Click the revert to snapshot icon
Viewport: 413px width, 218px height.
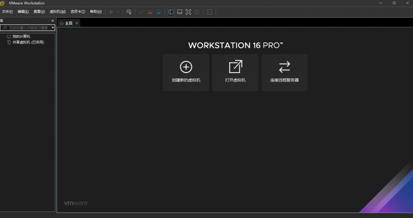coord(150,12)
